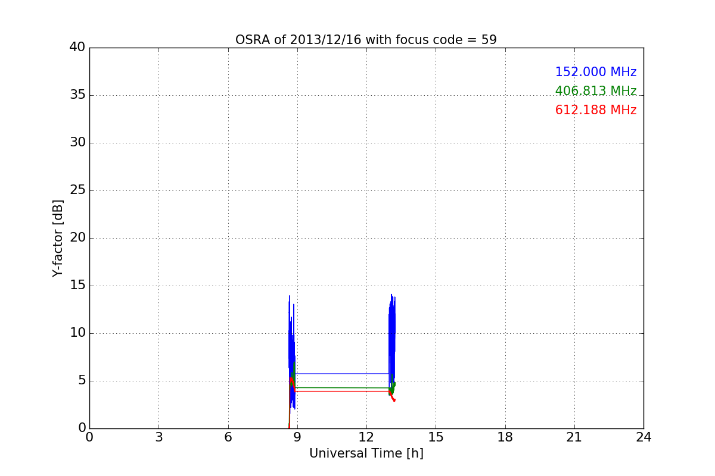Click x-axis tick label 15

coord(436,437)
